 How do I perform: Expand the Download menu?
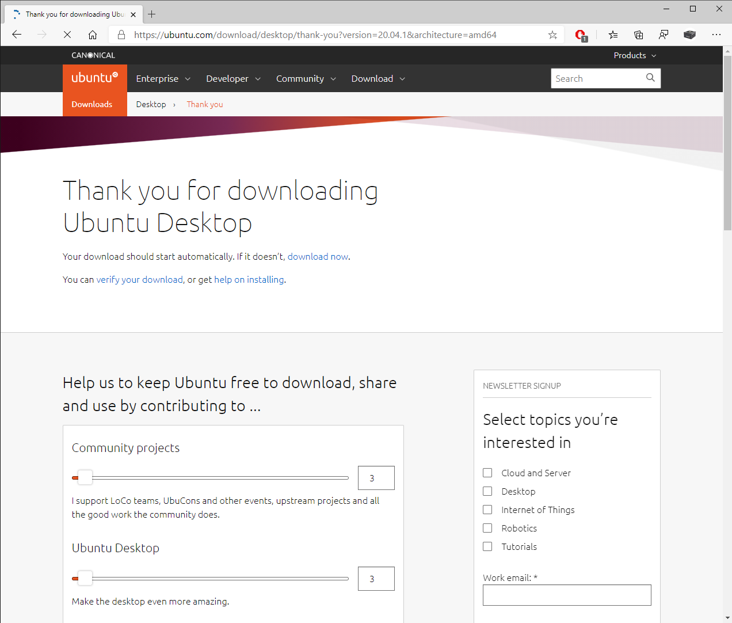378,78
